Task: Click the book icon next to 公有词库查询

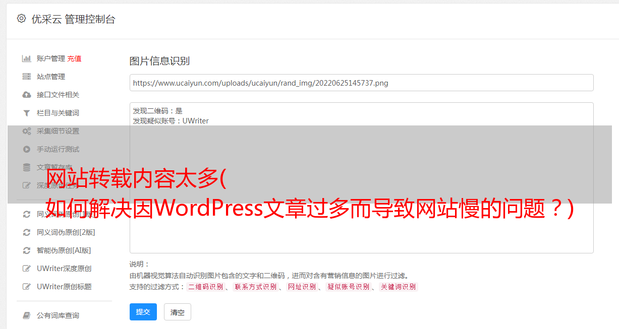Action: tap(27, 315)
